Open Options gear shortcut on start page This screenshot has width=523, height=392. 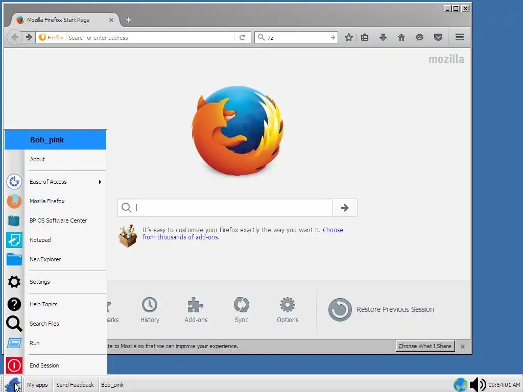288,310
